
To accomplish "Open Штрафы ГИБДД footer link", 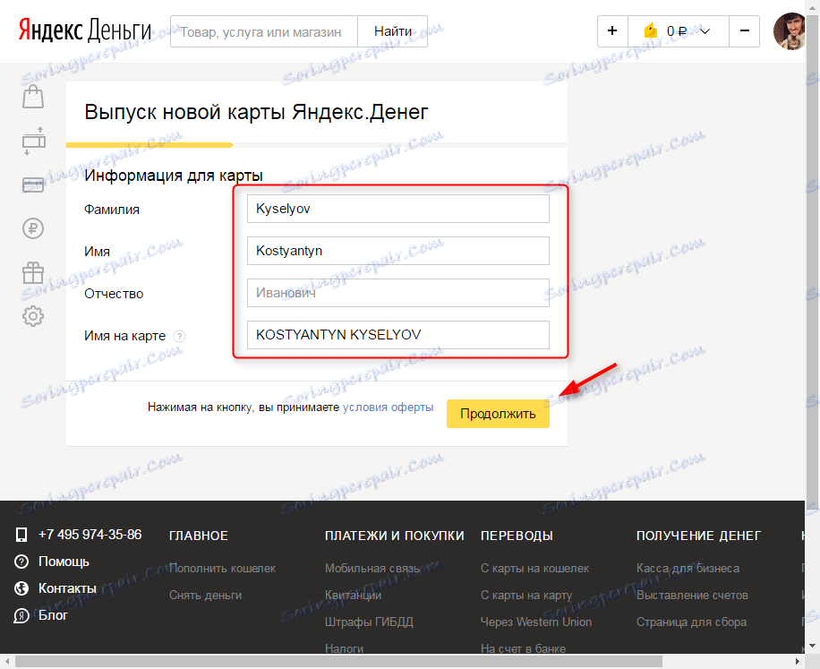I will point(369,622).
